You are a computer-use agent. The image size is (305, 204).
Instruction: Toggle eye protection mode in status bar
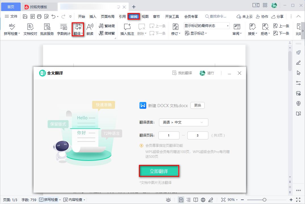click(x=168, y=200)
